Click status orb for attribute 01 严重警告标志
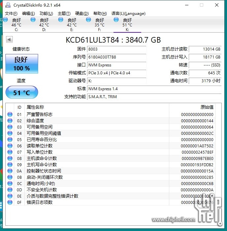This screenshot has height=231, width=227. pyautogui.click(x=10, y=114)
